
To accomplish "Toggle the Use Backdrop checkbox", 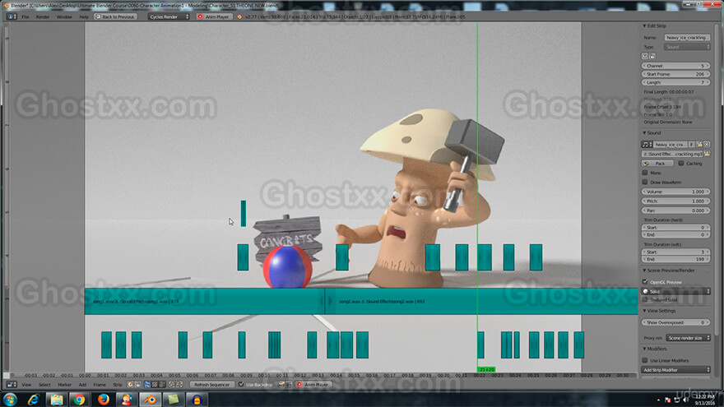I will pos(241,385).
